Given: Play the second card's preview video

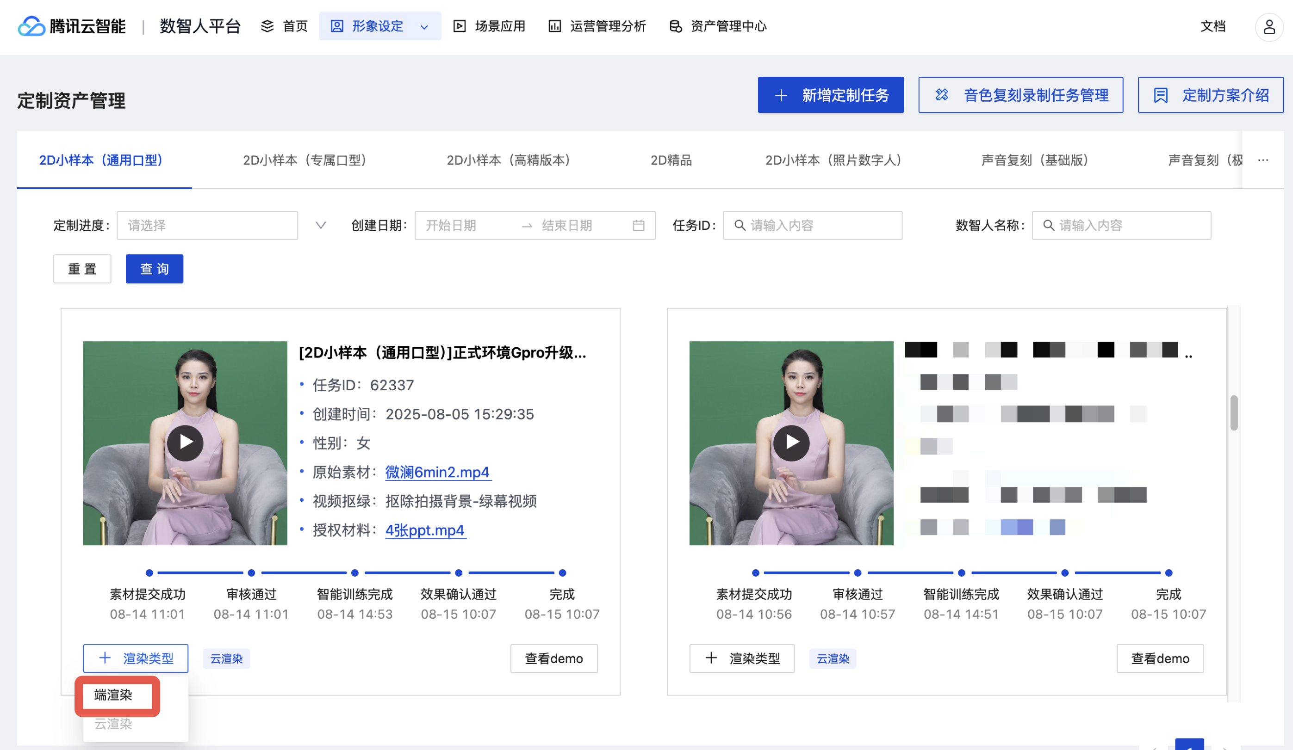Looking at the screenshot, I should pyautogui.click(x=791, y=443).
